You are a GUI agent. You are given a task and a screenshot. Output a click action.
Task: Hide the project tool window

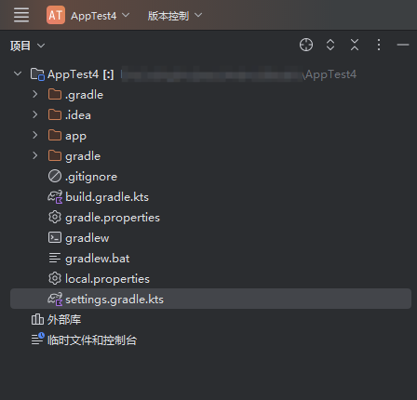click(x=403, y=45)
